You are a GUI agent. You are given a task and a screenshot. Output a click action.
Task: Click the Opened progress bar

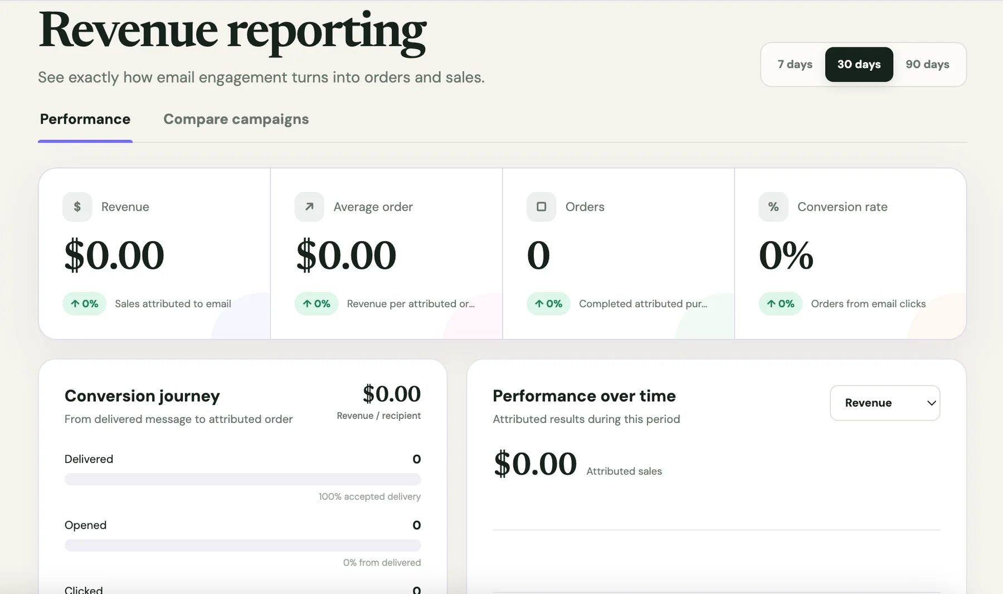coord(243,546)
